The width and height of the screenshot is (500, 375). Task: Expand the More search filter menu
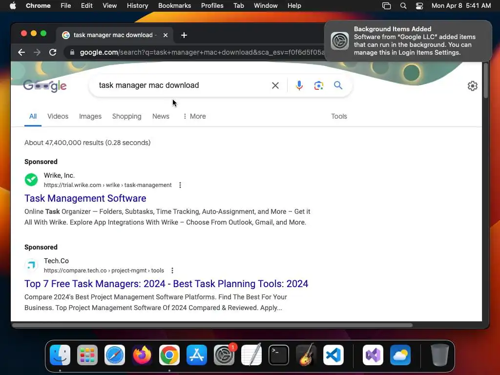[x=194, y=116]
